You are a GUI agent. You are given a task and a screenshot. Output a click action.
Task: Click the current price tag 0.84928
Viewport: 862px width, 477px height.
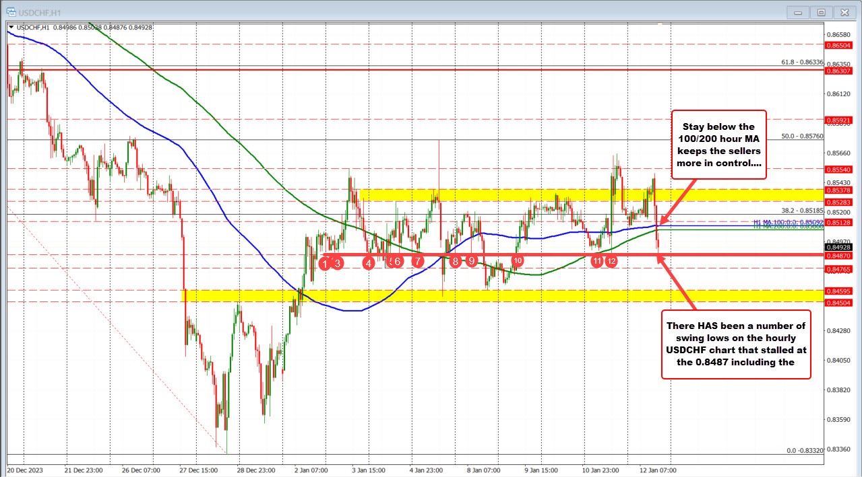(838, 248)
